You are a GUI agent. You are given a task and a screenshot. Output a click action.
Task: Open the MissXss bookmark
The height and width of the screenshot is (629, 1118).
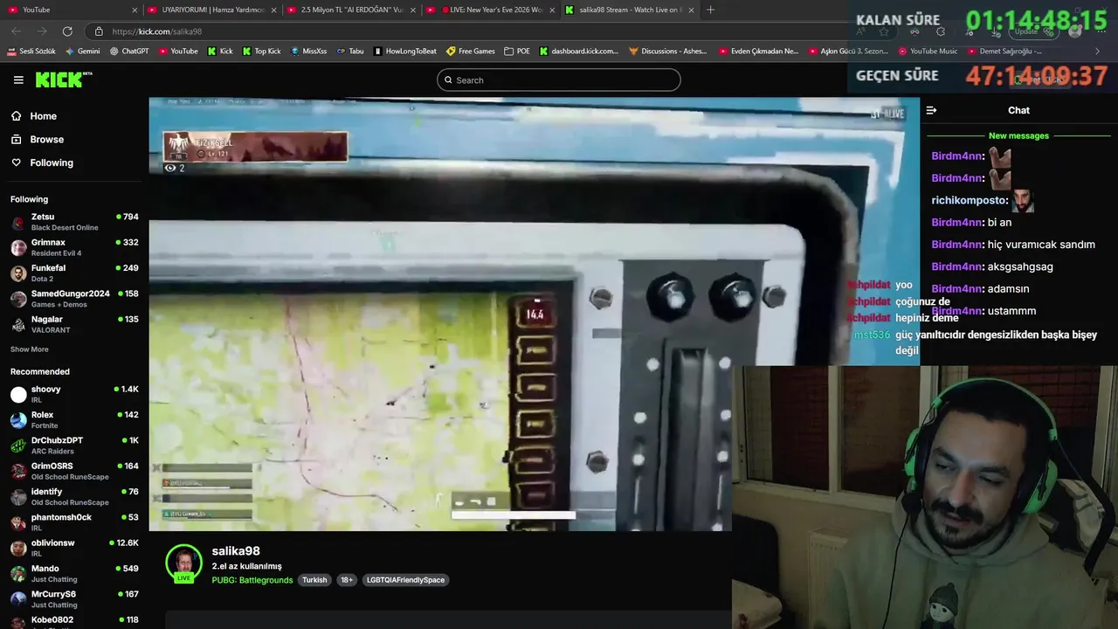point(308,52)
